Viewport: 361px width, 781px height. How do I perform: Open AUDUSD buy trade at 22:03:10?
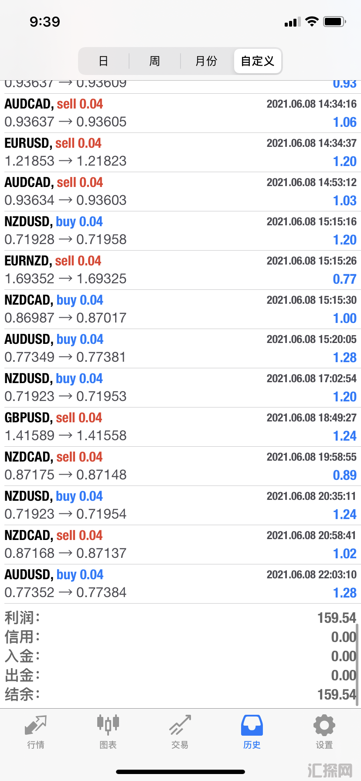[180, 584]
